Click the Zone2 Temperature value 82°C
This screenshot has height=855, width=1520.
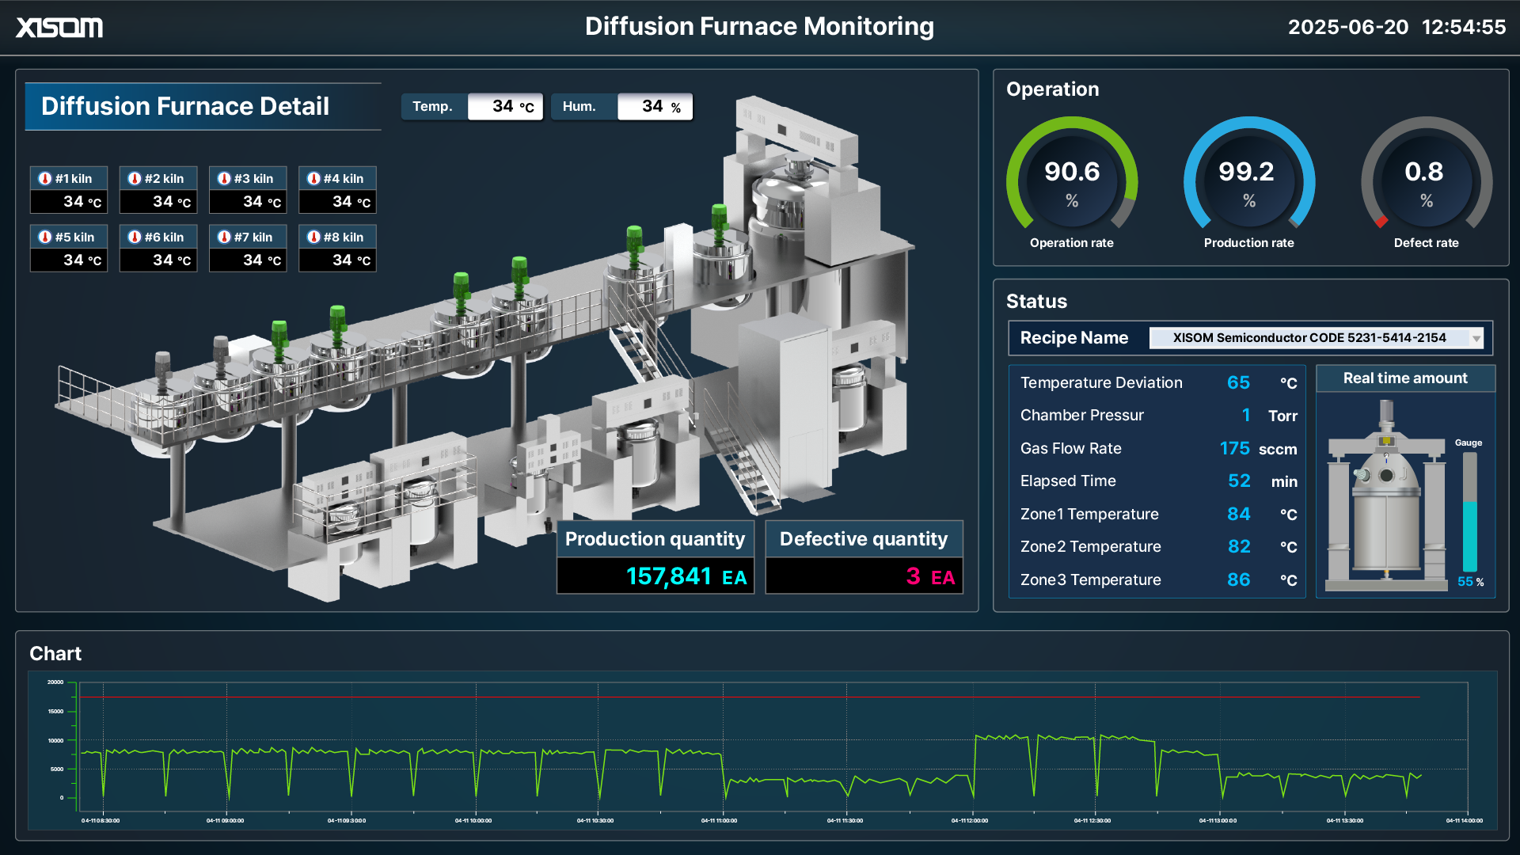tap(1239, 546)
